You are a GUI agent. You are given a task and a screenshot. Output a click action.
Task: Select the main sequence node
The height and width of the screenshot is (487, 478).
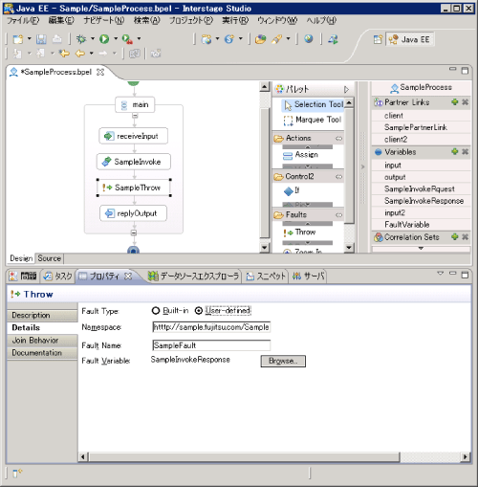coord(135,104)
